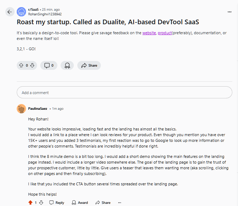
Task: Reply to PaulinaSaez's comment
Action: click(57, 202)
